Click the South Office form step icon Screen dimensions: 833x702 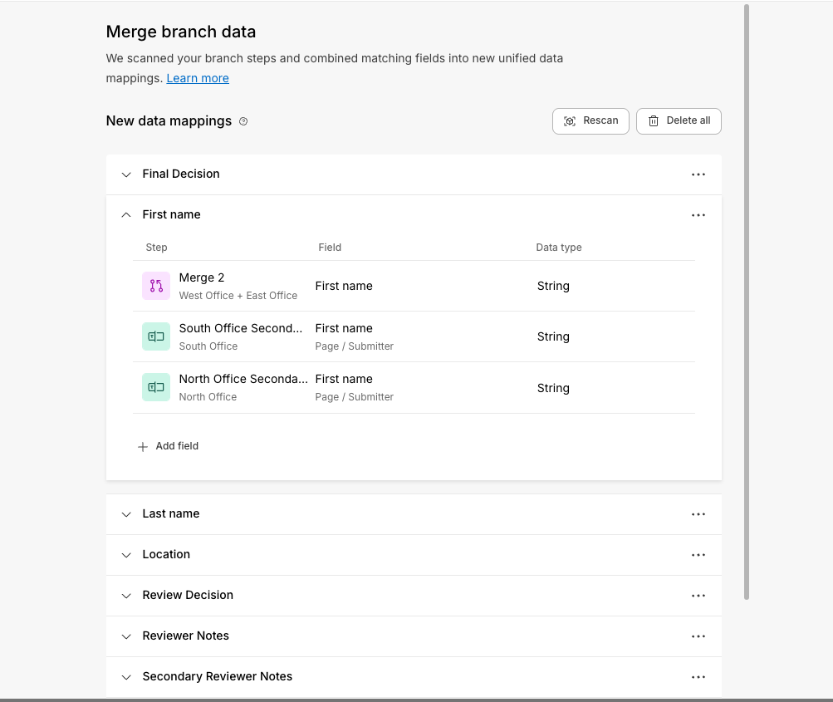click(x=156, y=336)
